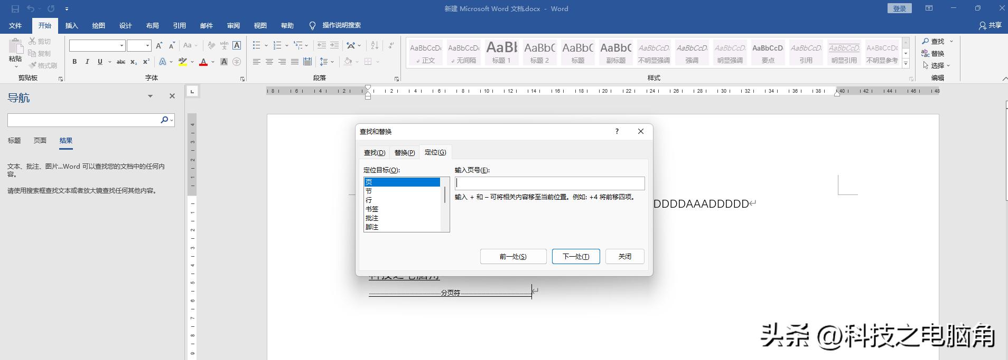Image resolution: width=1008 pixels, height=360 pixels.
Task: Apply underline formatting with the U icon
Action: tap(100, 62)
